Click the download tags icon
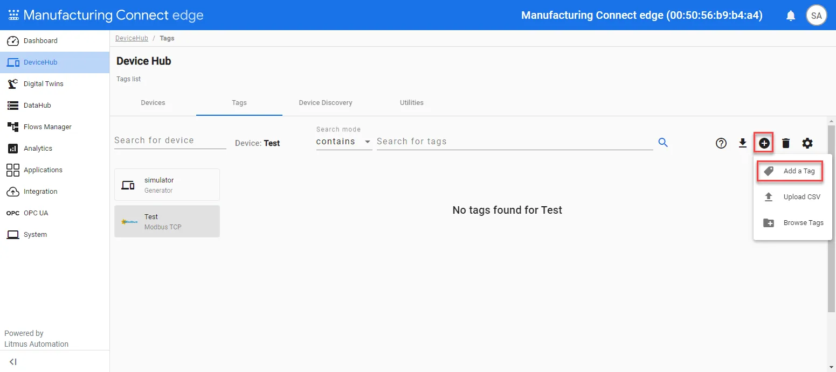Image resolution: width=836 pixels, height=372 pixels. (743, 143)
